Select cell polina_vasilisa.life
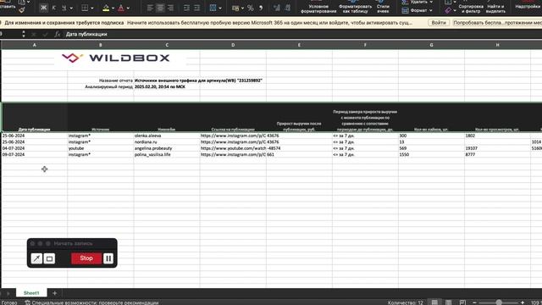The width and height of the screenshot is (542, 305). tap(167, 154)
